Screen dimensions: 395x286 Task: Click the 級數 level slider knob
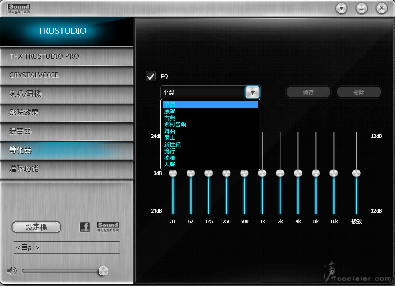pos(357,173)
